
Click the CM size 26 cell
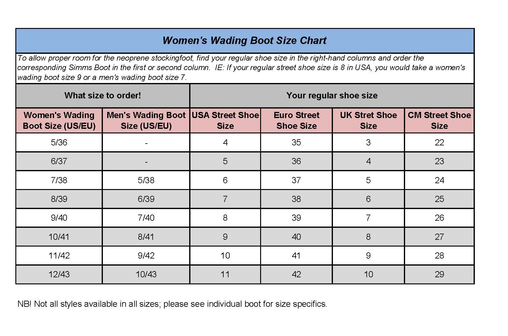coord(439,218)
